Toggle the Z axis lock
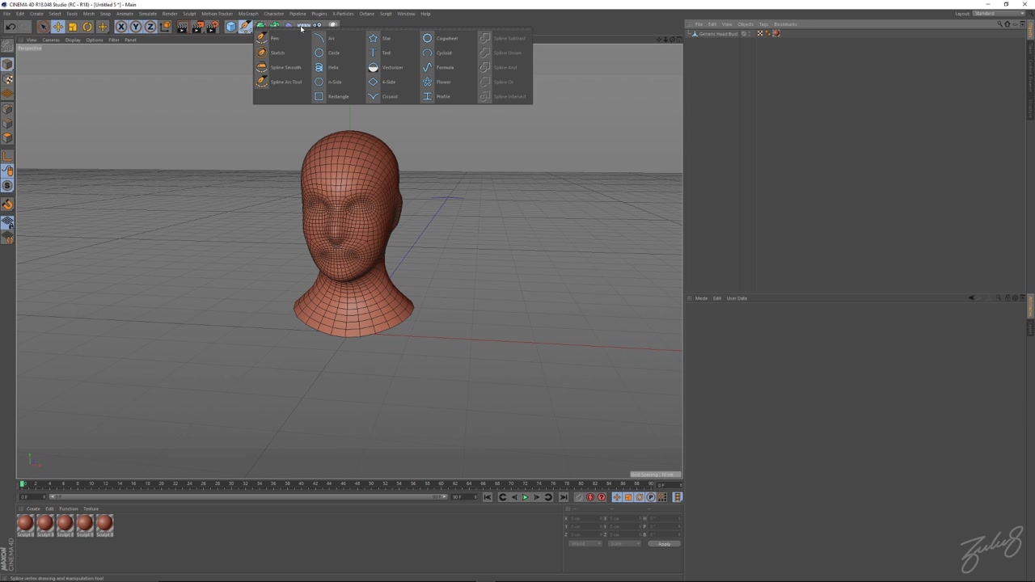1035x582 pixels. (x=150, y=27)
